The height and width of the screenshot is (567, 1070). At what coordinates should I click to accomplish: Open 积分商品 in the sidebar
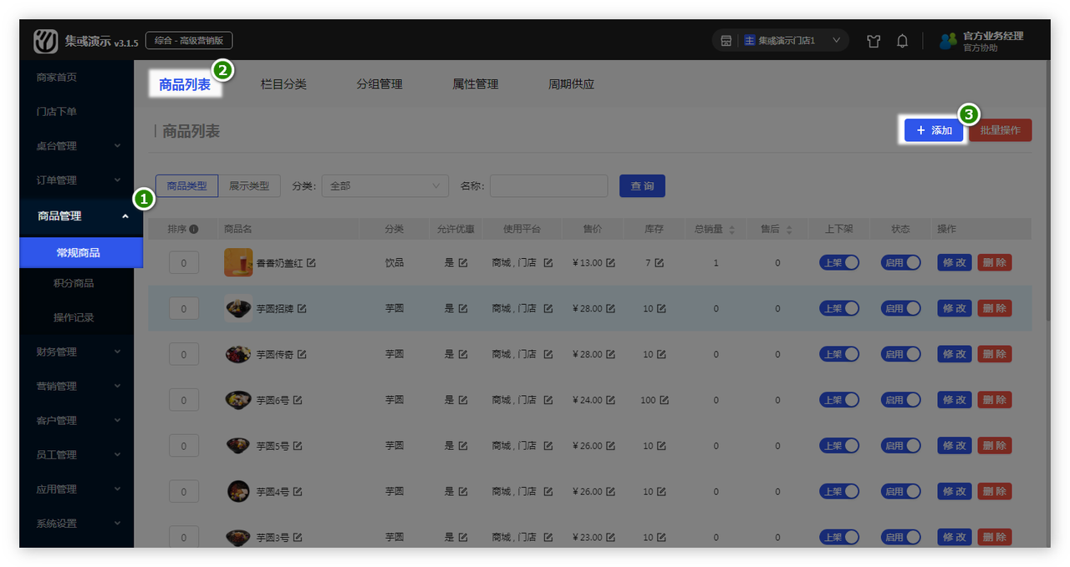[x=74, y=283]
